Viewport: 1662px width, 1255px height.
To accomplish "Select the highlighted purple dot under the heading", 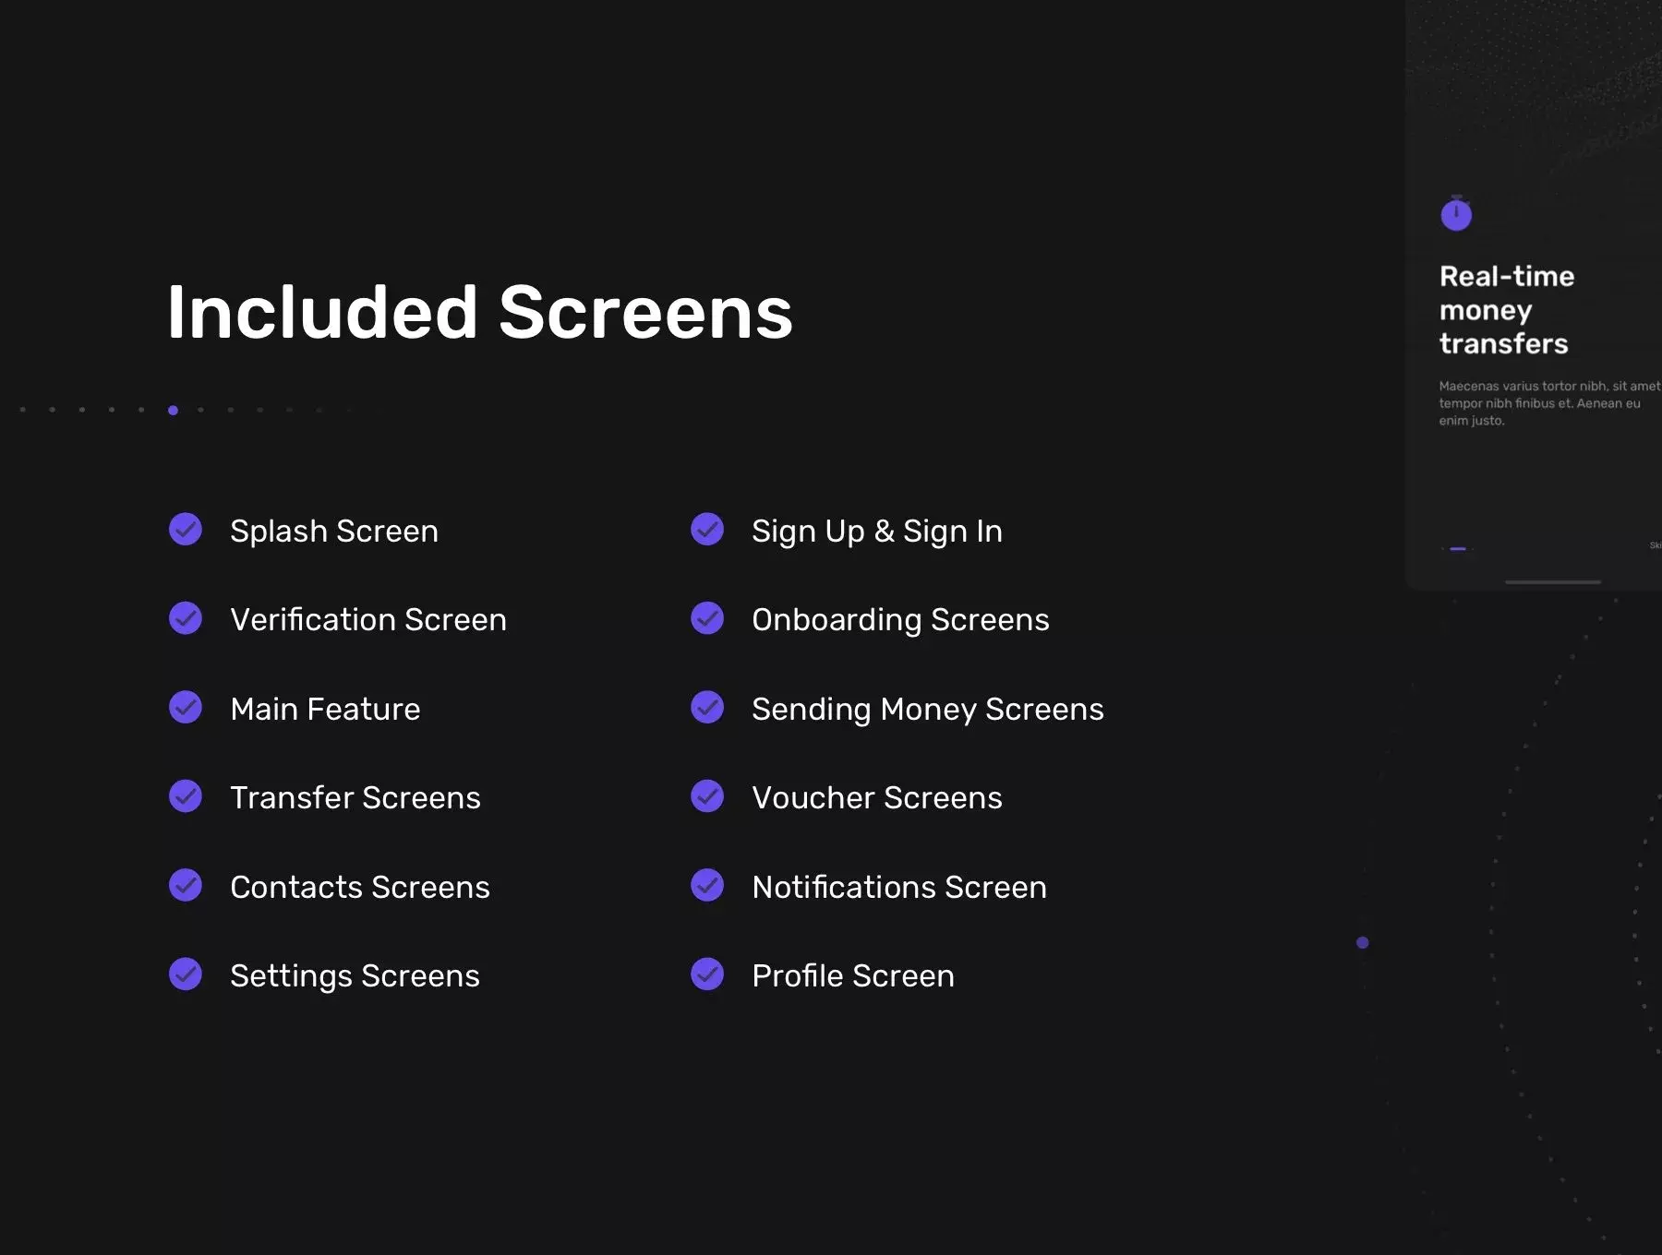I will pyautogui.click(x=173, y=410).
